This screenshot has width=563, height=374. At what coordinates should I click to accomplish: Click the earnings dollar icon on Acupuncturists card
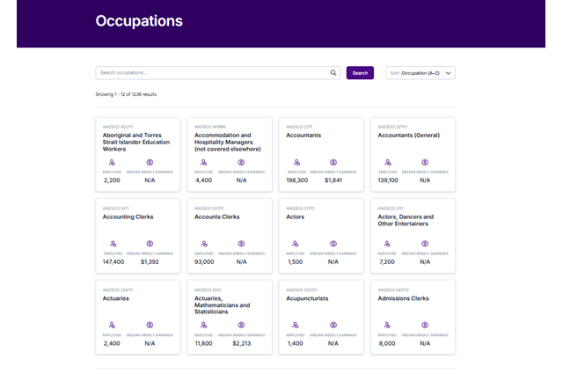click(333, 325)
